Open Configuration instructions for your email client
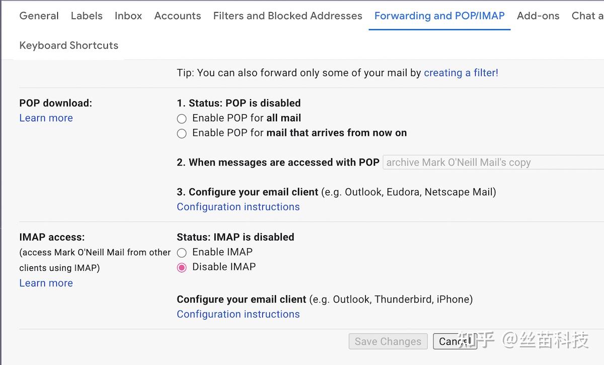The height and width of the screenshot is (365, 604). (x=238, y=206)
